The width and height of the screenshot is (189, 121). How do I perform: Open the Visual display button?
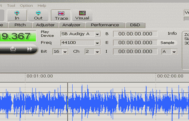tap(82, 15)
